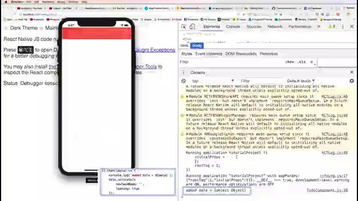Open the Apple menu
This screenshot has width=358, height=201.
pyautogui.click(x=6, y=2)
